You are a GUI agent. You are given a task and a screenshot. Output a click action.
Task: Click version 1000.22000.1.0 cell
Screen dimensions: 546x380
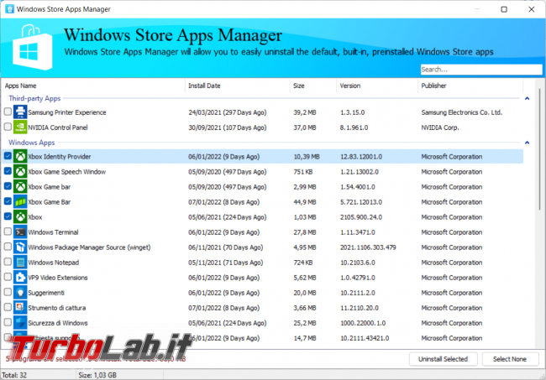[363, 323]
